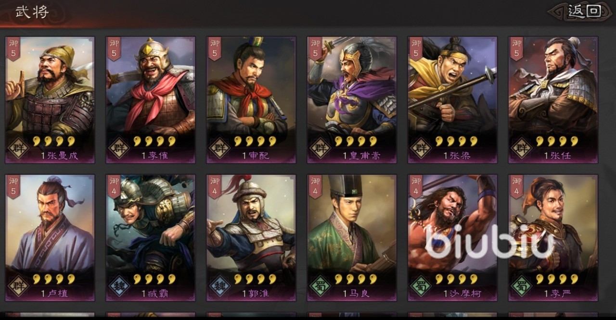
Task: Click the 武将 header title
Action: click(x=32, y=12)
